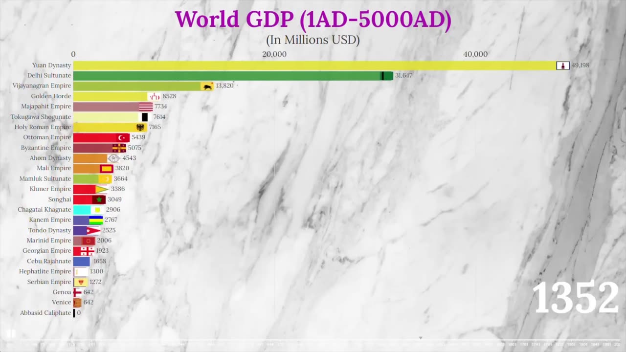This screenshot has width=626, height=352.
Task: Select the Ottoman Empire crescent flag
Action: pos(123,137)
